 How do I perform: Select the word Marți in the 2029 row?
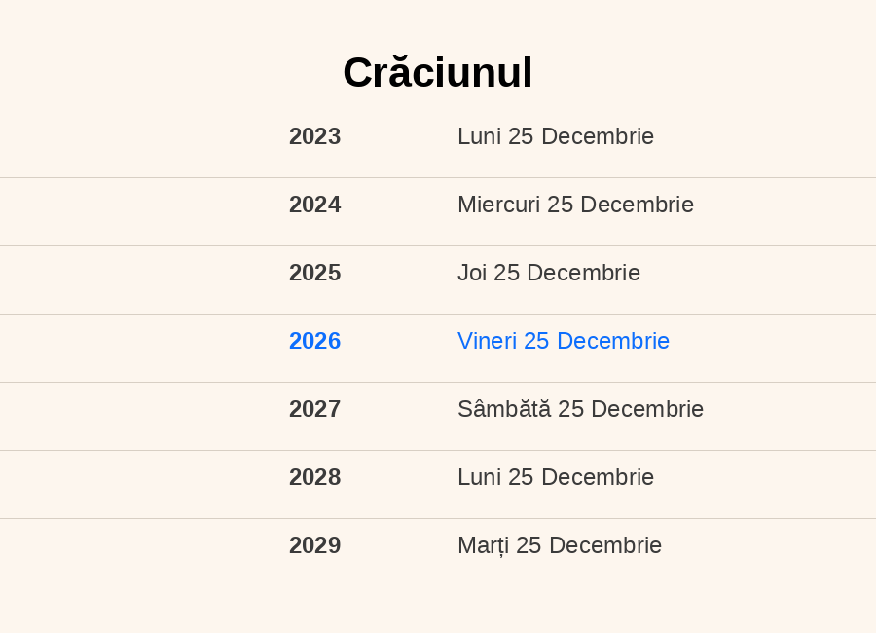483,545
